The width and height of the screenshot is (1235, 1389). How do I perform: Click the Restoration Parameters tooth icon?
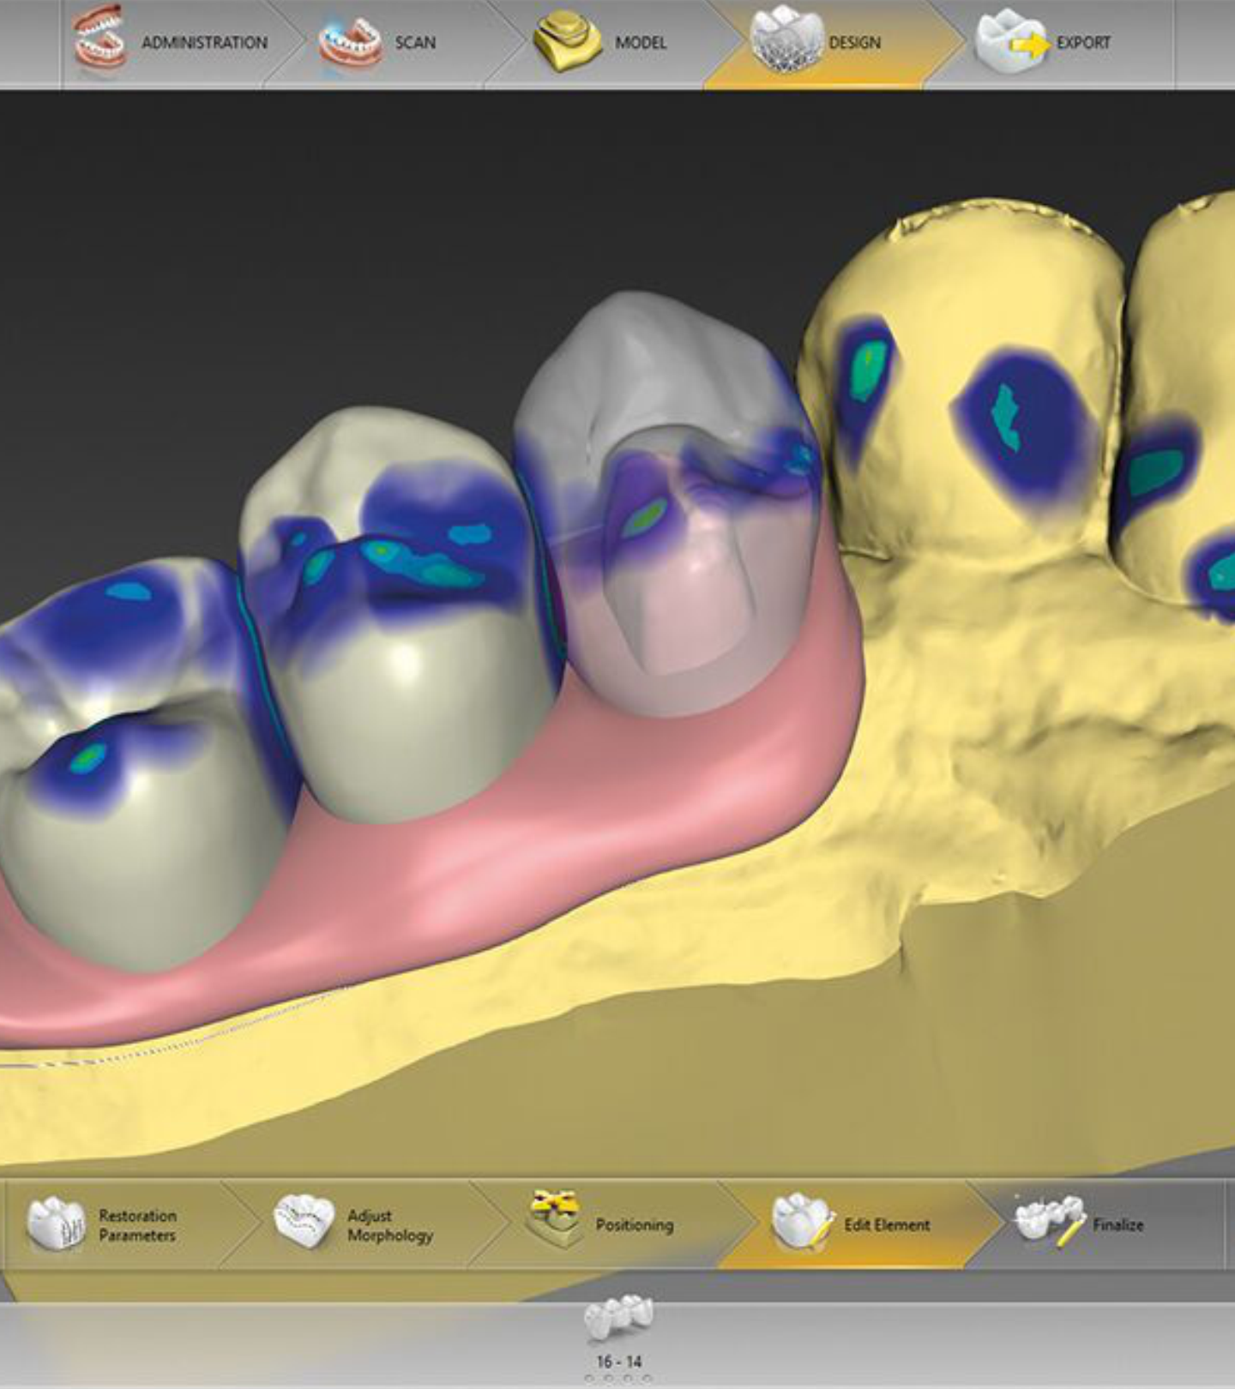[x=57, y=1224]
